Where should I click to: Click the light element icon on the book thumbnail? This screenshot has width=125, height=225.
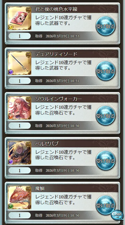click(x=11, y=27)
